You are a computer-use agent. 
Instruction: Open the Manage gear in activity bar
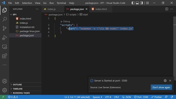(4, 90)
